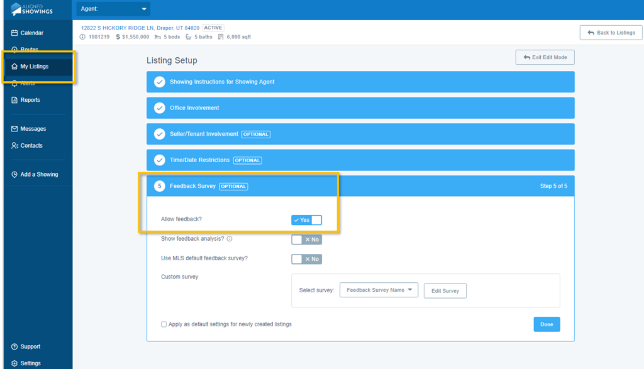Turn on Use MLS default feedback survey
Viewport: 644px width, 369px height.
(x=306, y=259)
